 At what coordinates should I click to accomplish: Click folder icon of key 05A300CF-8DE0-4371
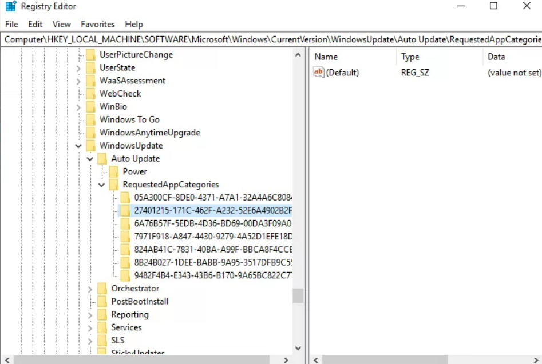point(125,198)
